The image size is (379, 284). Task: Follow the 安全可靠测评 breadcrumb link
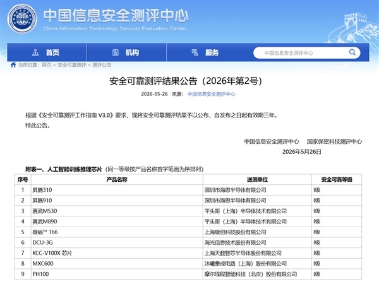click(x=72, y=65)
